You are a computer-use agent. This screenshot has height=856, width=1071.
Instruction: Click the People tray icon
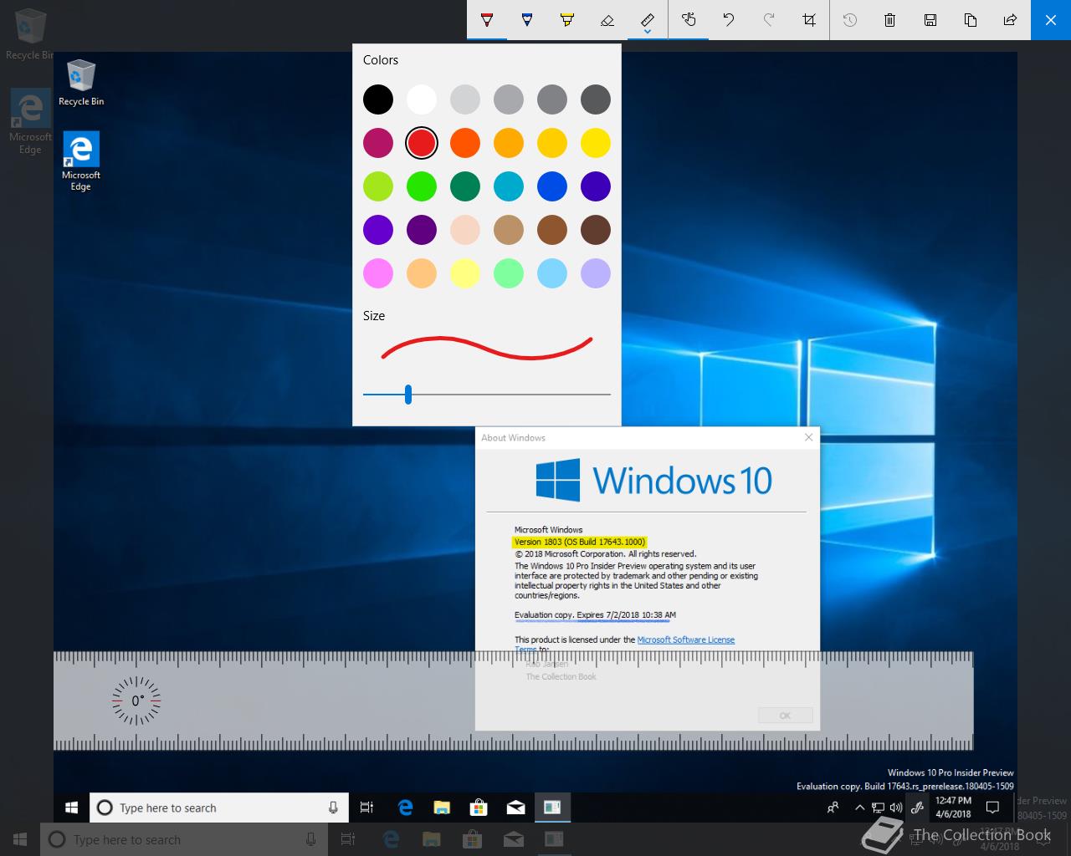pyautogui.click(x=833, y=808)
